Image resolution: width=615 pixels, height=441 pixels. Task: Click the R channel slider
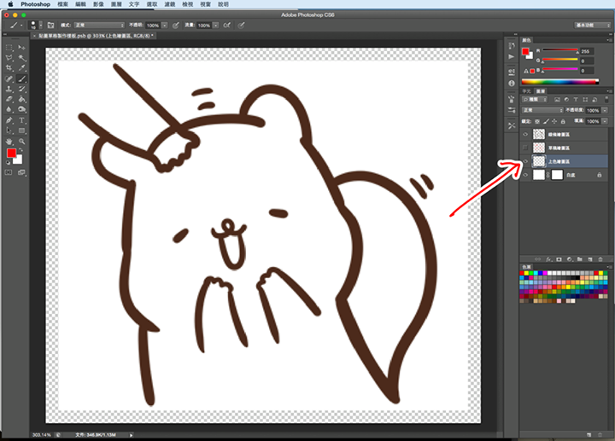[x=560, y=50]
